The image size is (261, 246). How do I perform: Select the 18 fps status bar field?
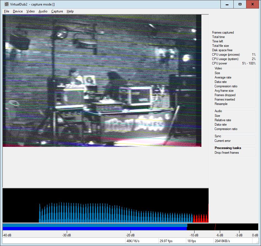pyautogui.click(x=192, y=241)
